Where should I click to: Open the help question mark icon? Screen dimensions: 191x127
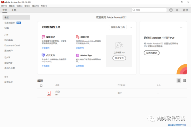pos(171,10)
